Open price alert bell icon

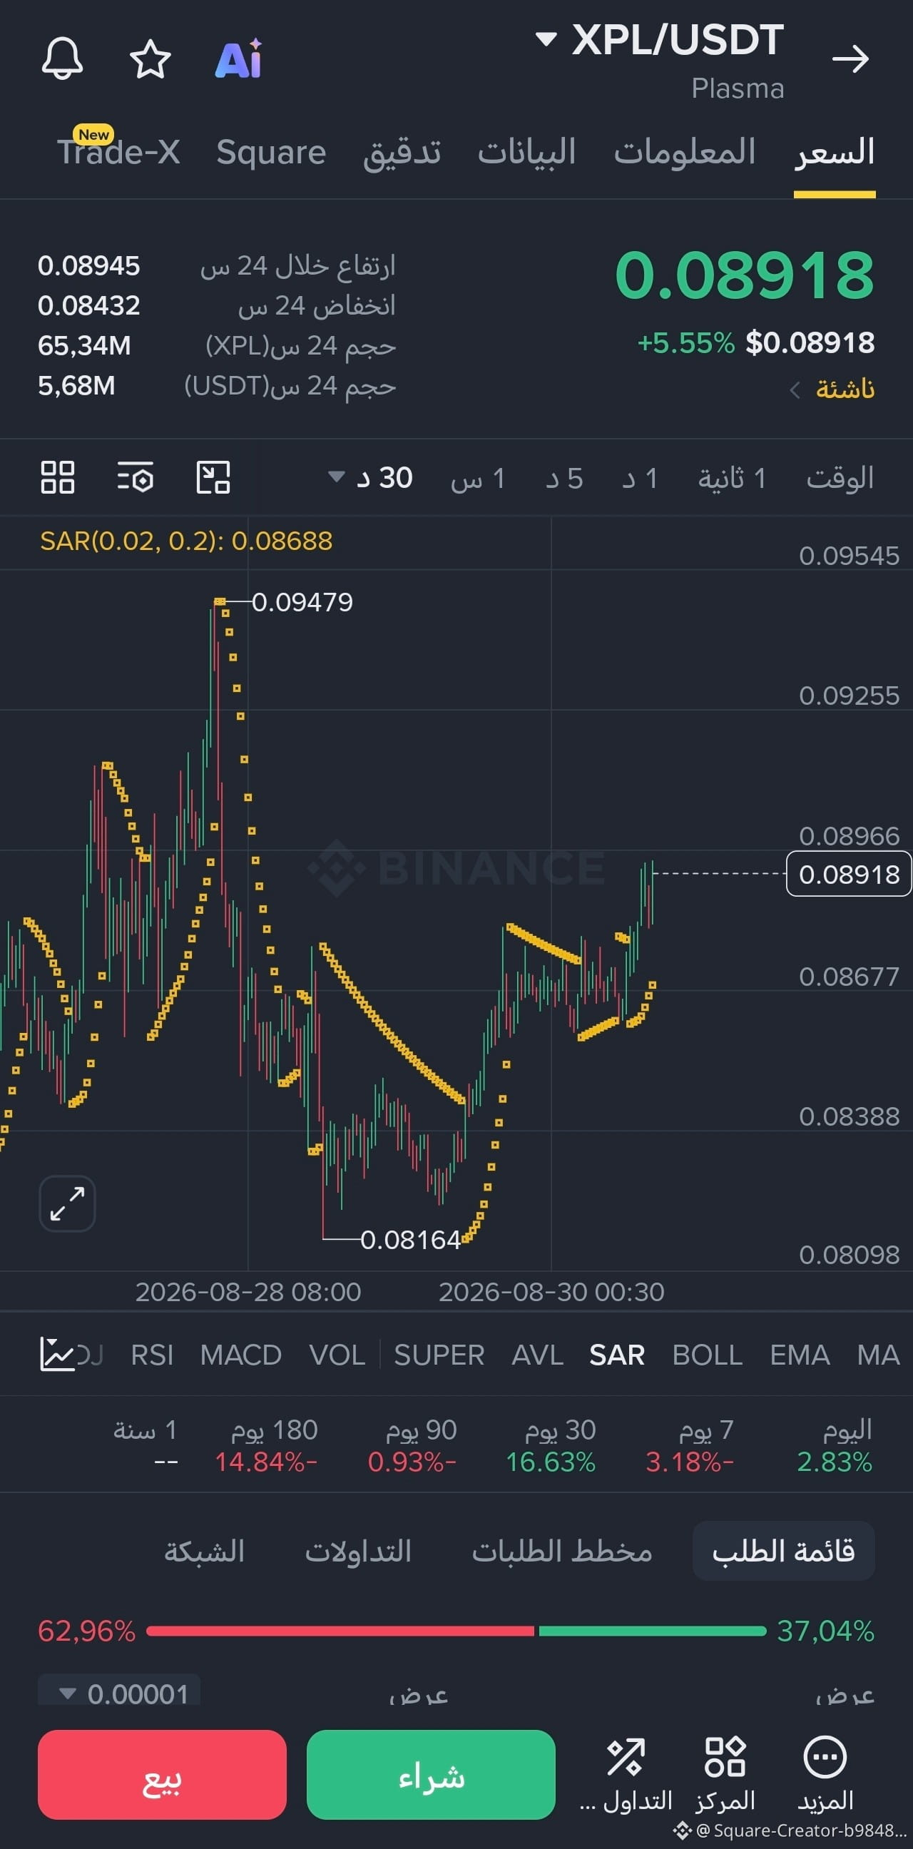coord(63,58)
